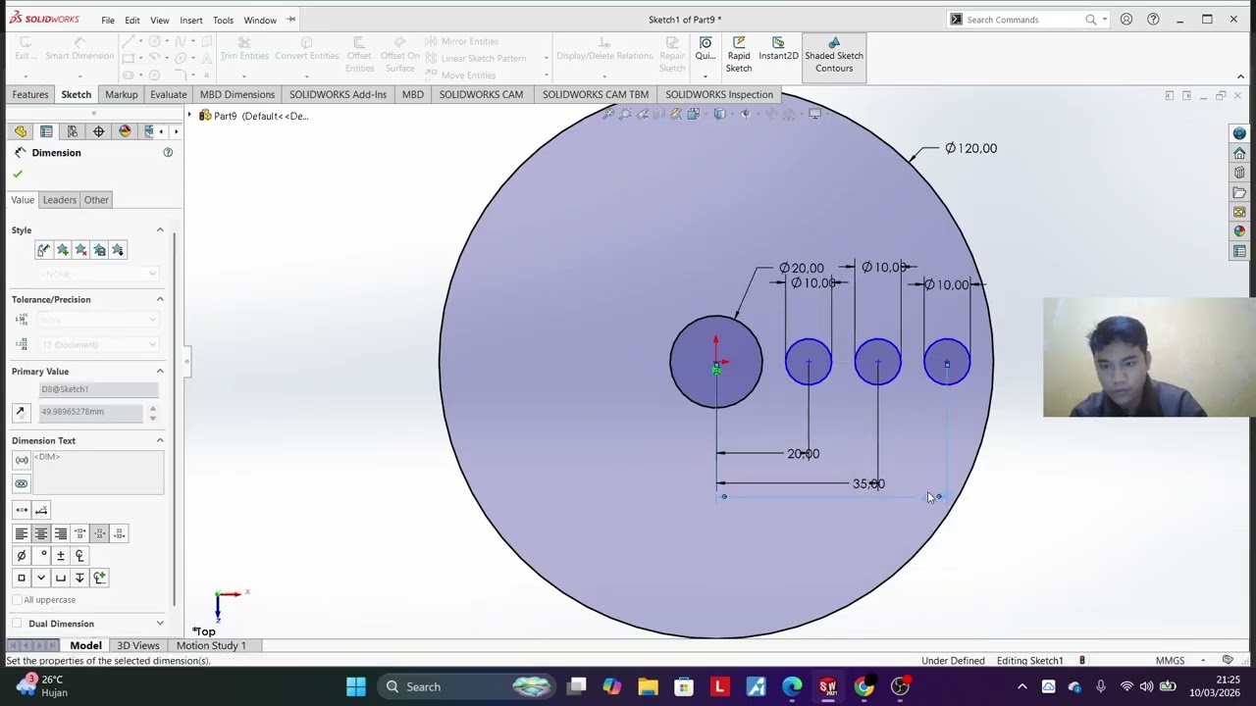Insert centerline symbol into dimension text

tap(79, 555)
